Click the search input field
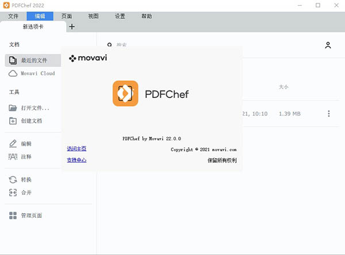Image resolution: width=345 pixels, height=255 pixels. 121,45
